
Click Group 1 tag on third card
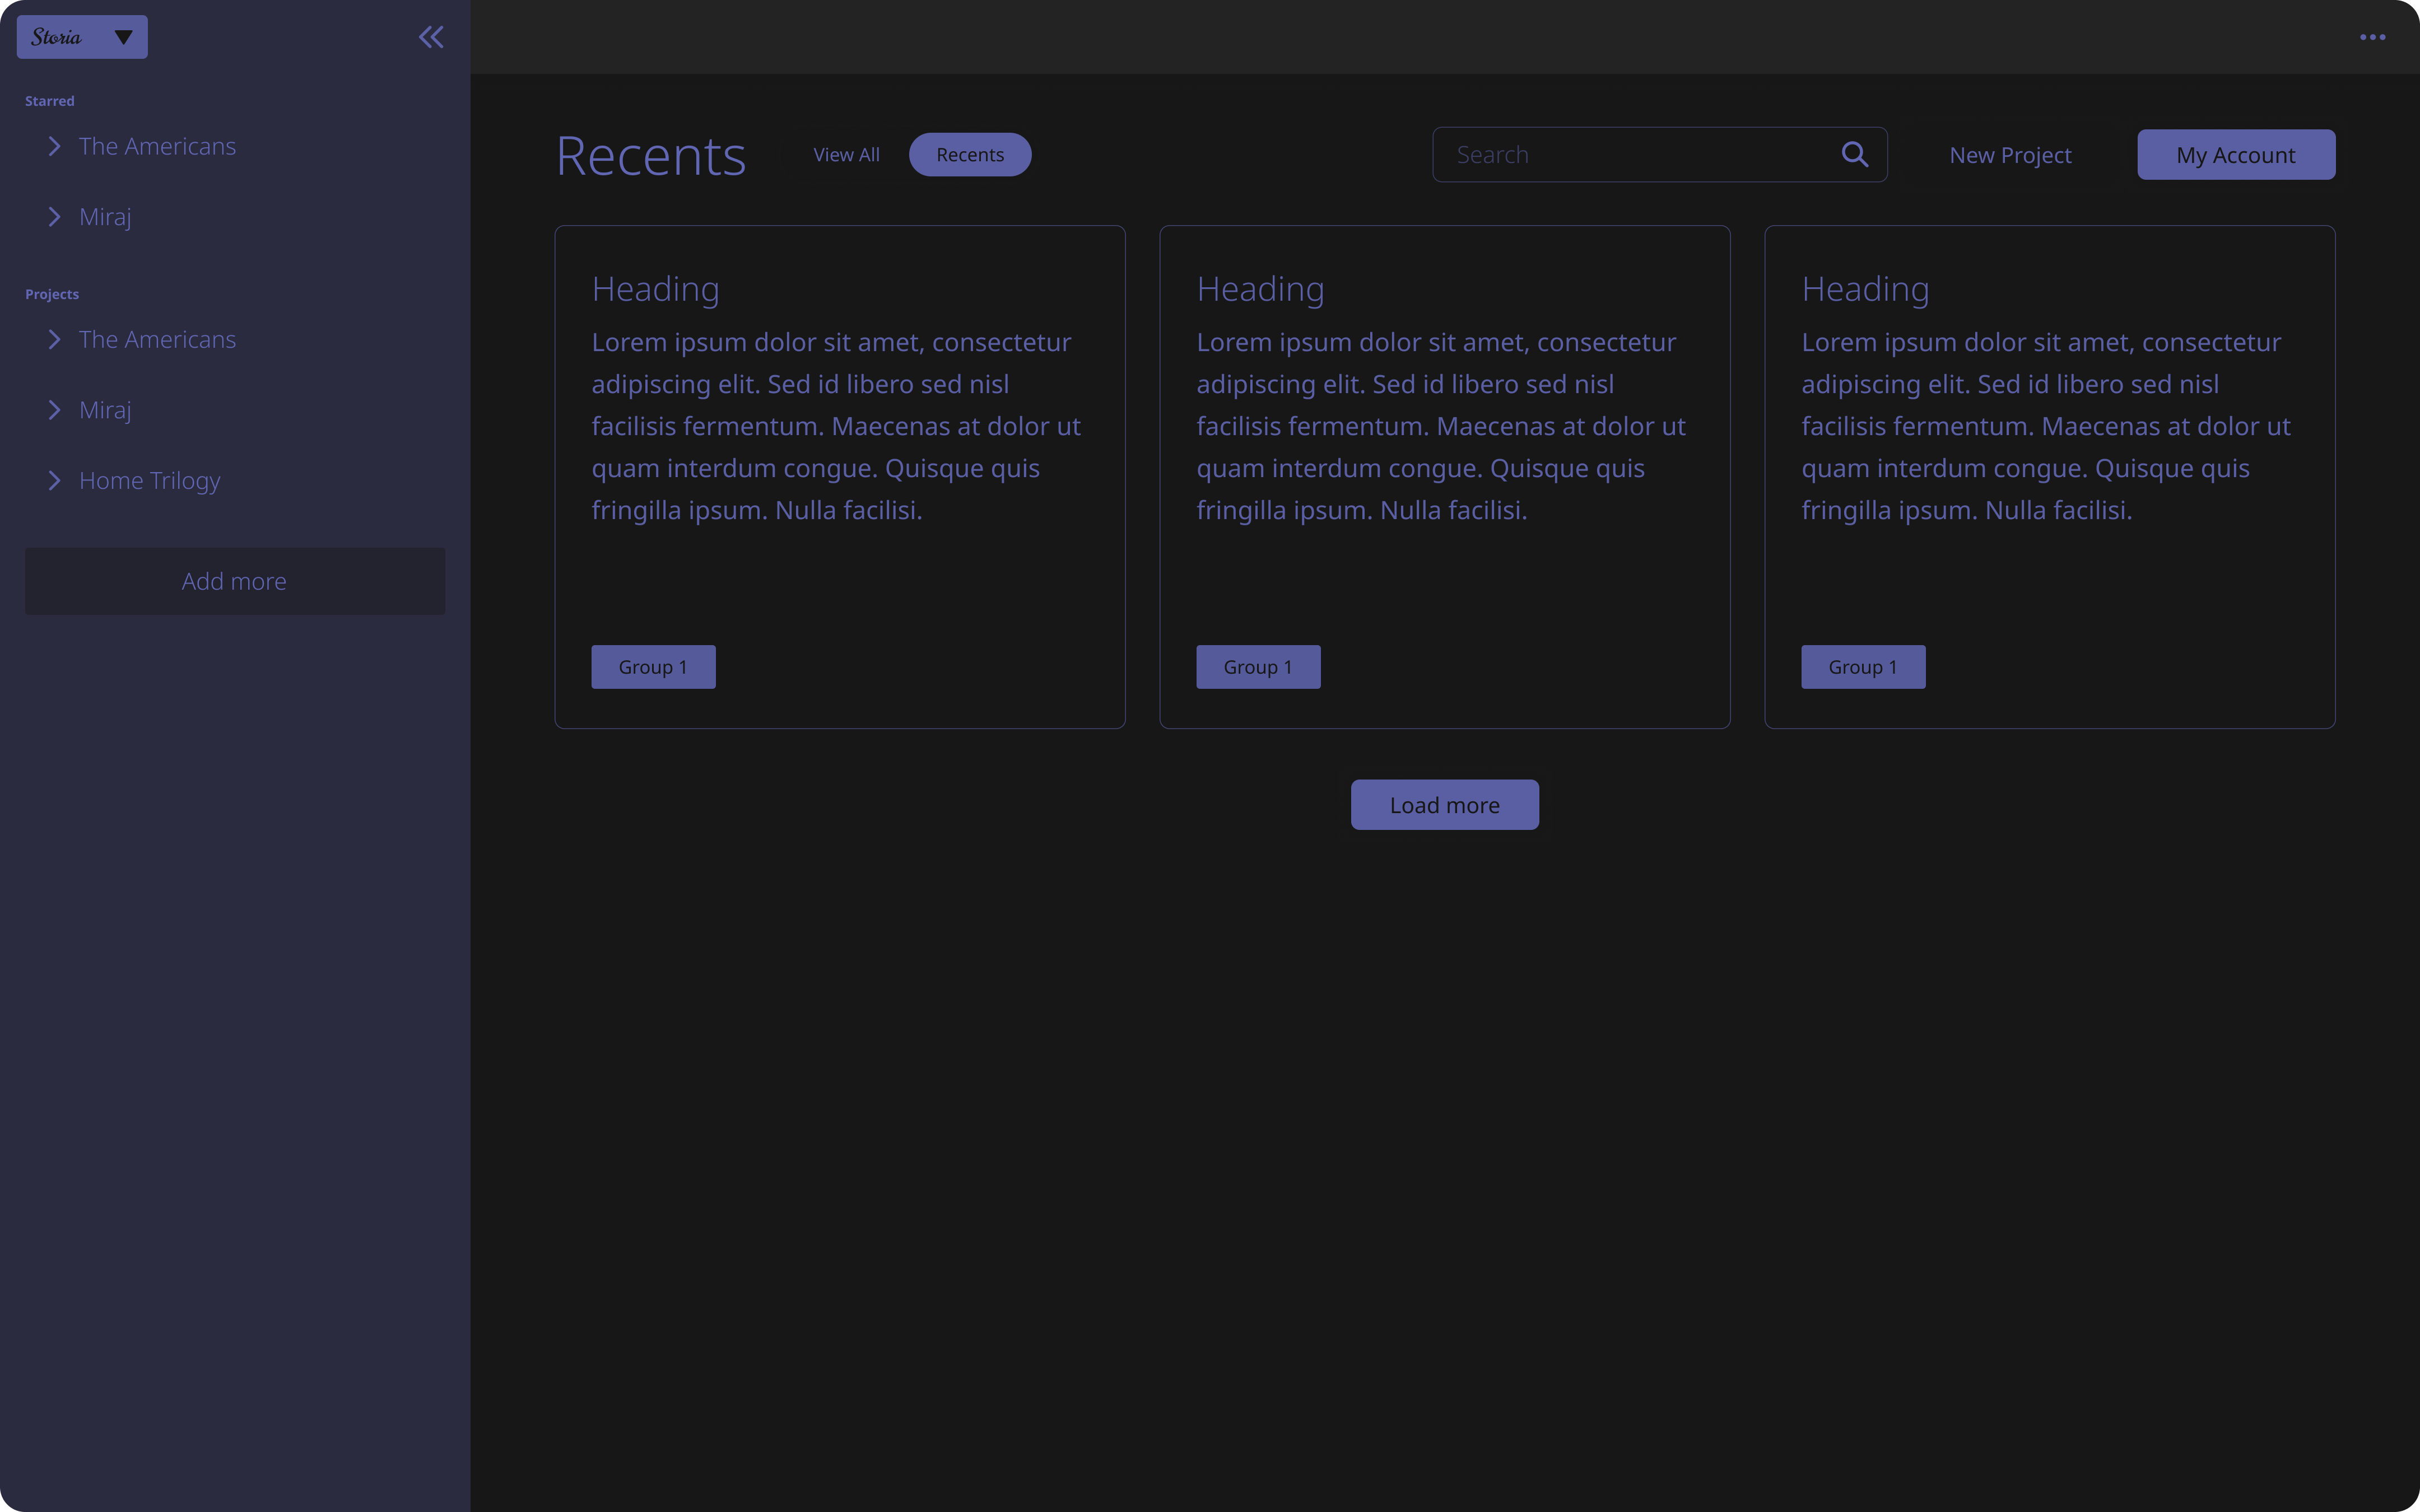(1862, 667)
